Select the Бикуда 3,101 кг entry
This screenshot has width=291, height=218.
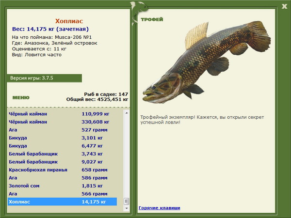click(x=63, y=138)
